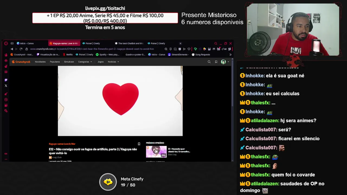Viewport: 347px width, 195px height.
Task: Click the heart video player area
Action: [120, 101]
